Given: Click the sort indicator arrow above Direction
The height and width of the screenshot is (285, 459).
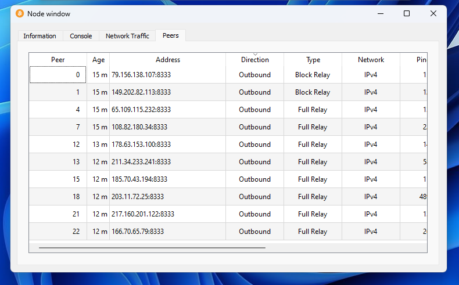Looking at the screenshot, I should point(255,55).
